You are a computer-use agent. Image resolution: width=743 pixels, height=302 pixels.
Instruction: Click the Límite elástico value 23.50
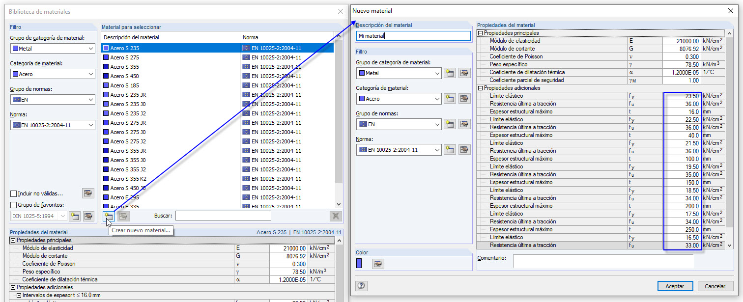point(682,96)
